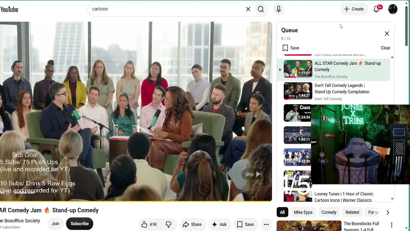Like the video with 41K likes
This screenshot has height=231, width=410.
click(x=149, y=224)
